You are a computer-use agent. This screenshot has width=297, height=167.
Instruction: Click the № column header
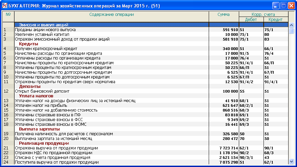pyautogui.click(x=8, y=17)
